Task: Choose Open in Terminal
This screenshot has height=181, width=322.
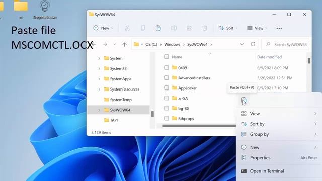Action: [279, 171]
